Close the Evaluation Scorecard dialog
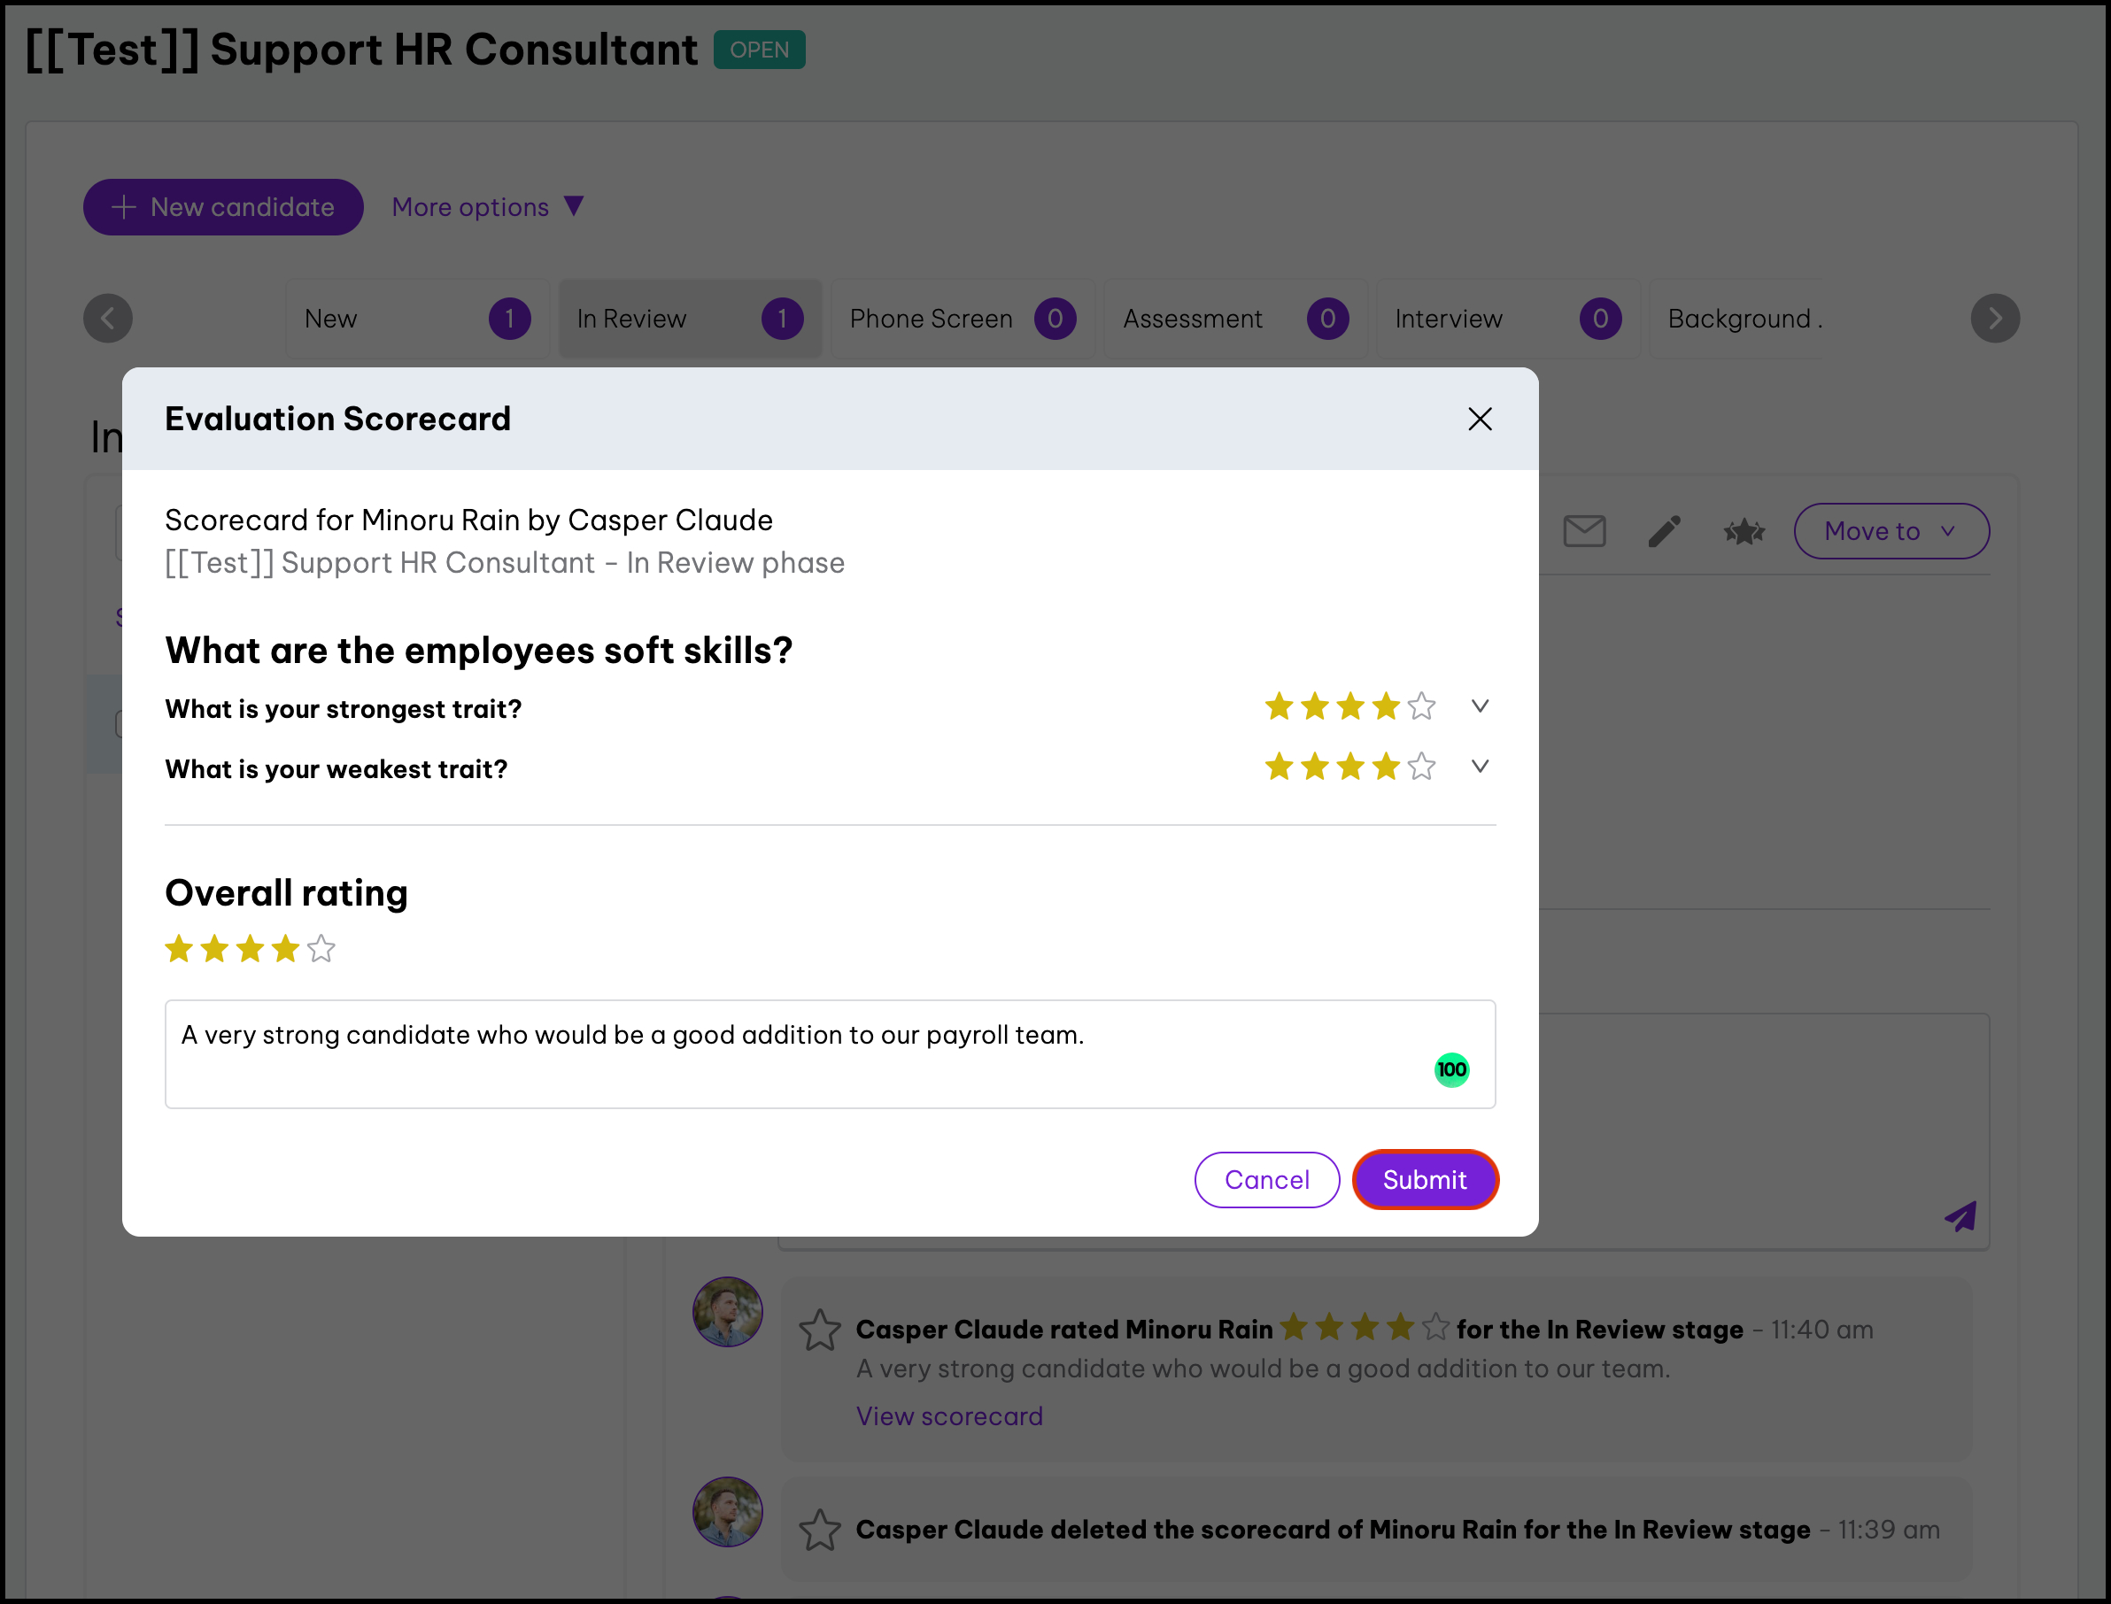This screenshot has height=1604, width=2111. [1480, 418]
